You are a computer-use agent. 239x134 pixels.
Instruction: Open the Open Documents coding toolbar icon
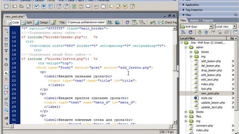[x=6, y=31]
